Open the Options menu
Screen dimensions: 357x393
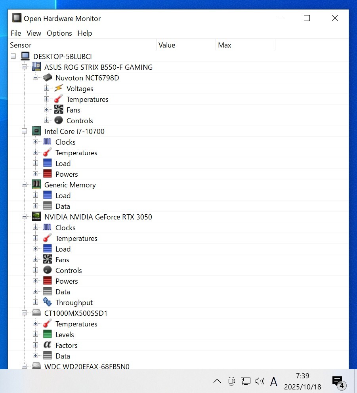pyautogui.click(x=59, y=33)
